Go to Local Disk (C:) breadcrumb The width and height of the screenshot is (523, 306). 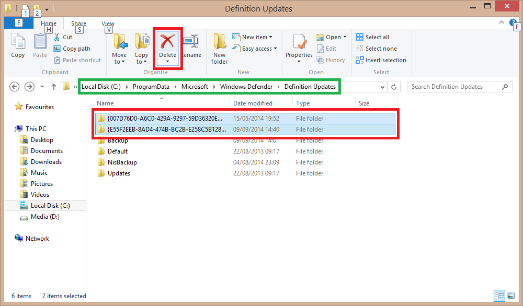coord(101,87)
